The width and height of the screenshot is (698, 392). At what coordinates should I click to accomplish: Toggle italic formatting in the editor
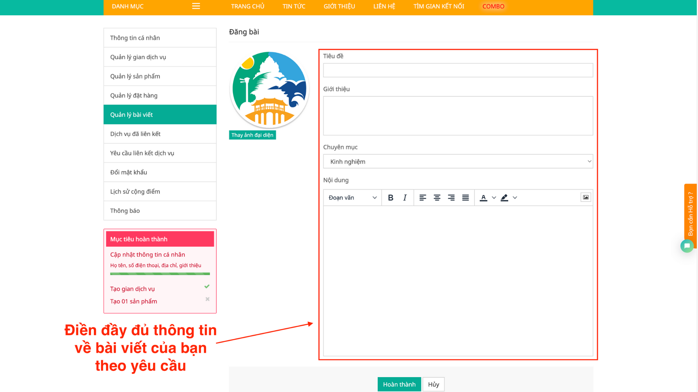coord(405,197)
